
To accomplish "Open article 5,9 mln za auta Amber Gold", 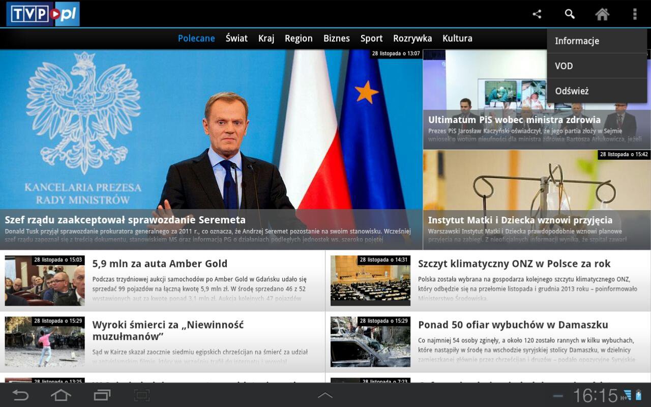I will (160, 264).
